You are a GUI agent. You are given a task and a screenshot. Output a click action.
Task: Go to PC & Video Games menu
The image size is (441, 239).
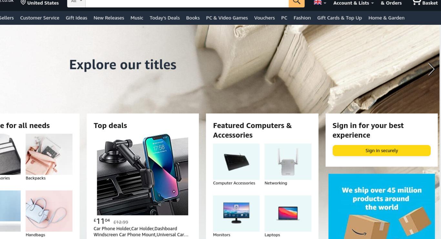(x=227, y=18)
